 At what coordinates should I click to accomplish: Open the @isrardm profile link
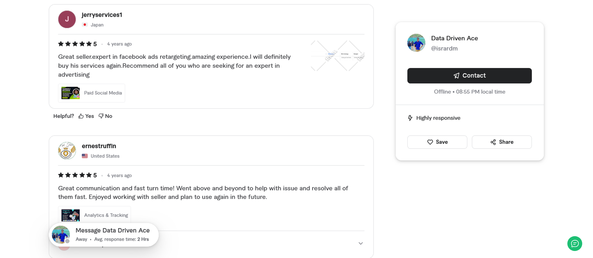tap(444, 48)
